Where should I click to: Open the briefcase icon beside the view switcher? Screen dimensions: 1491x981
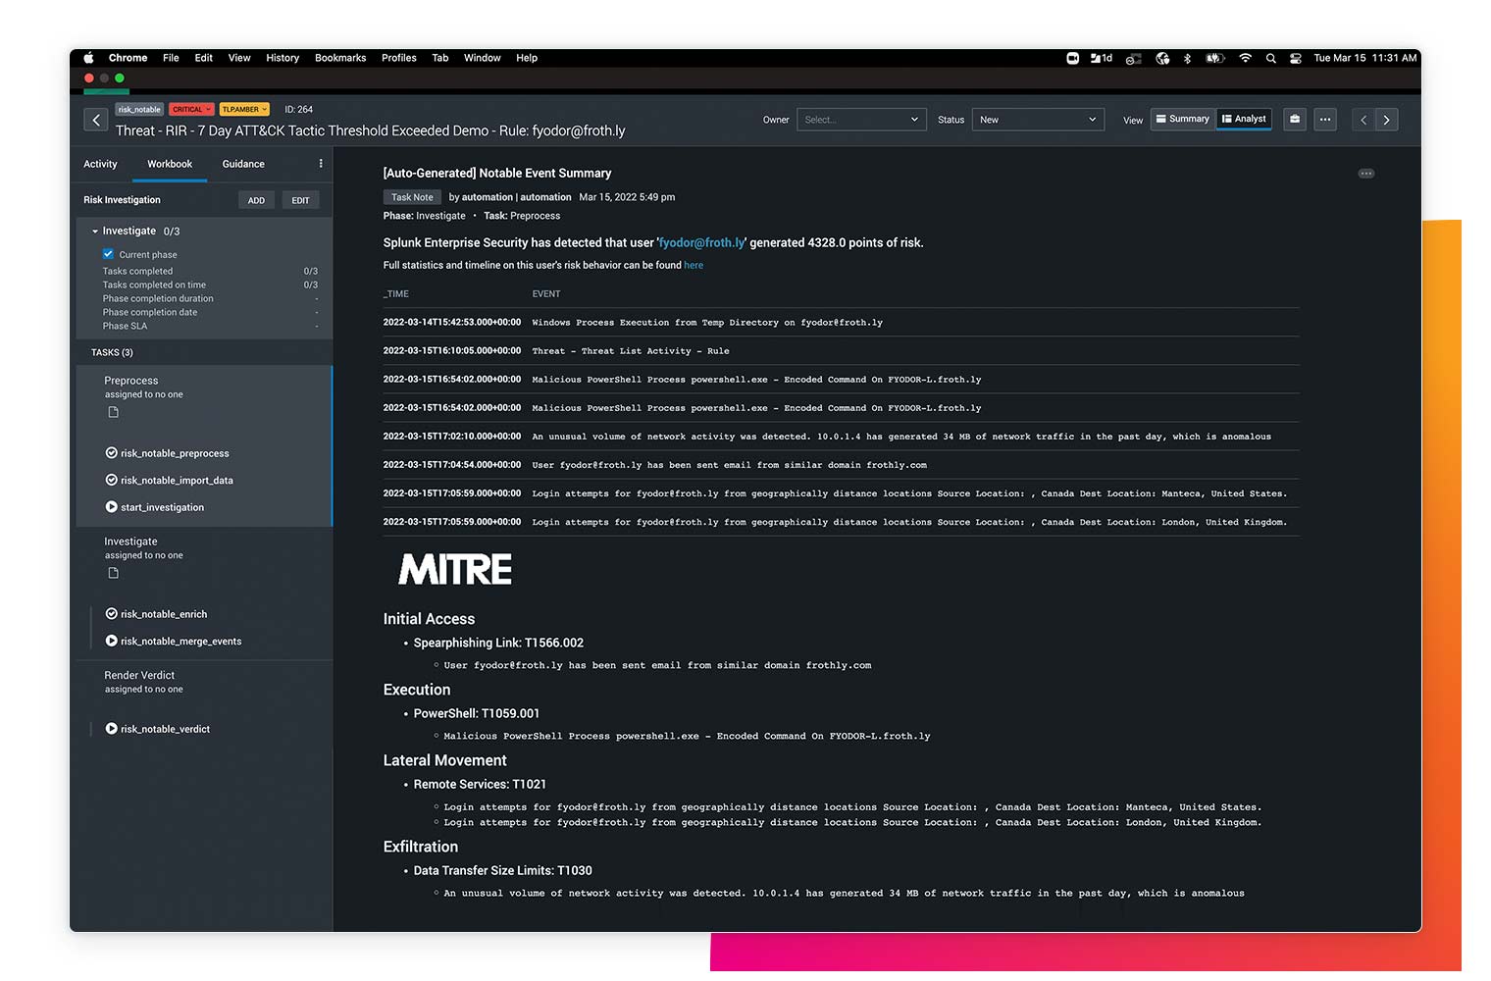pyautogui.click(x=1294, y=119)
